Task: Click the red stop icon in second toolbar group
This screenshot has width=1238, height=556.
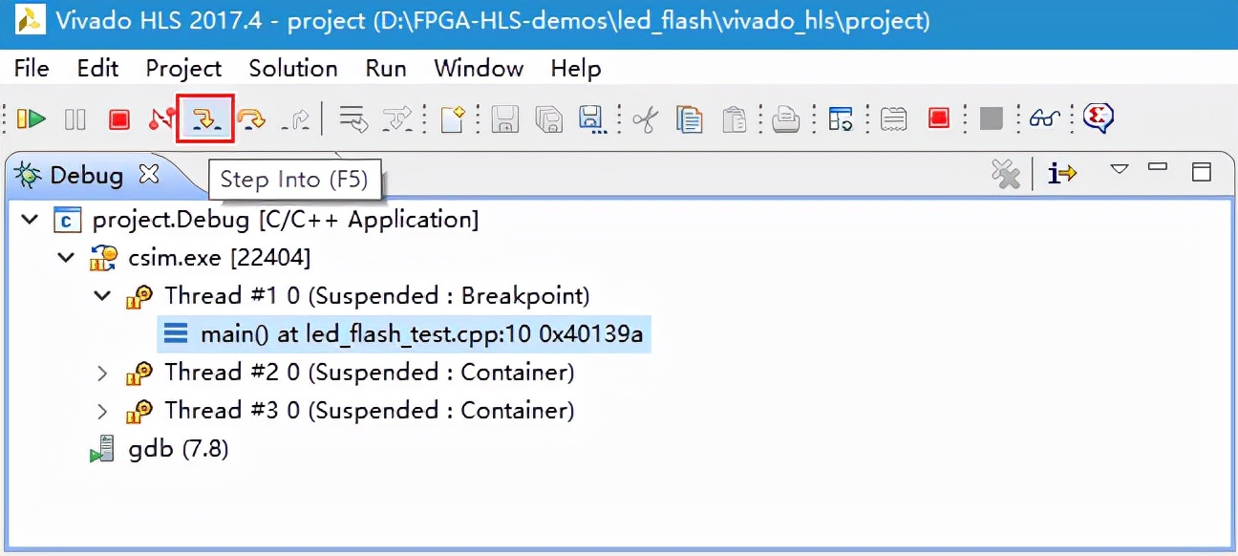Action: click(939, 118)
